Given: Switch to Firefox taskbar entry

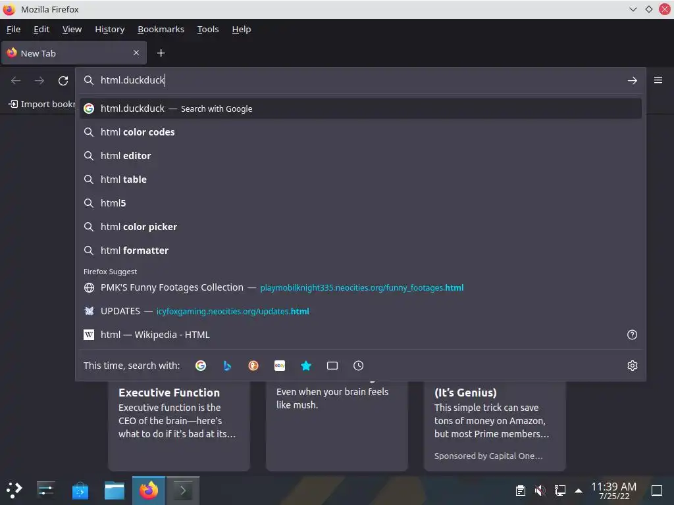Looking at the screenshot, I should 149,490.
